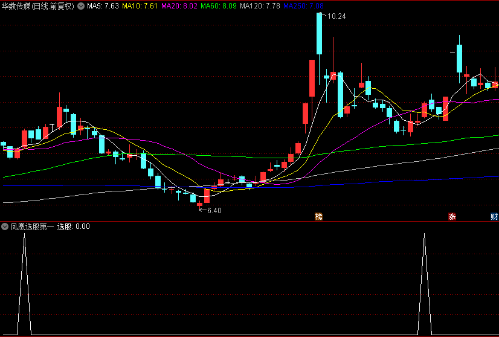
Task: Select the second signal spike in the indicator panel
Action: pos(424,284)
